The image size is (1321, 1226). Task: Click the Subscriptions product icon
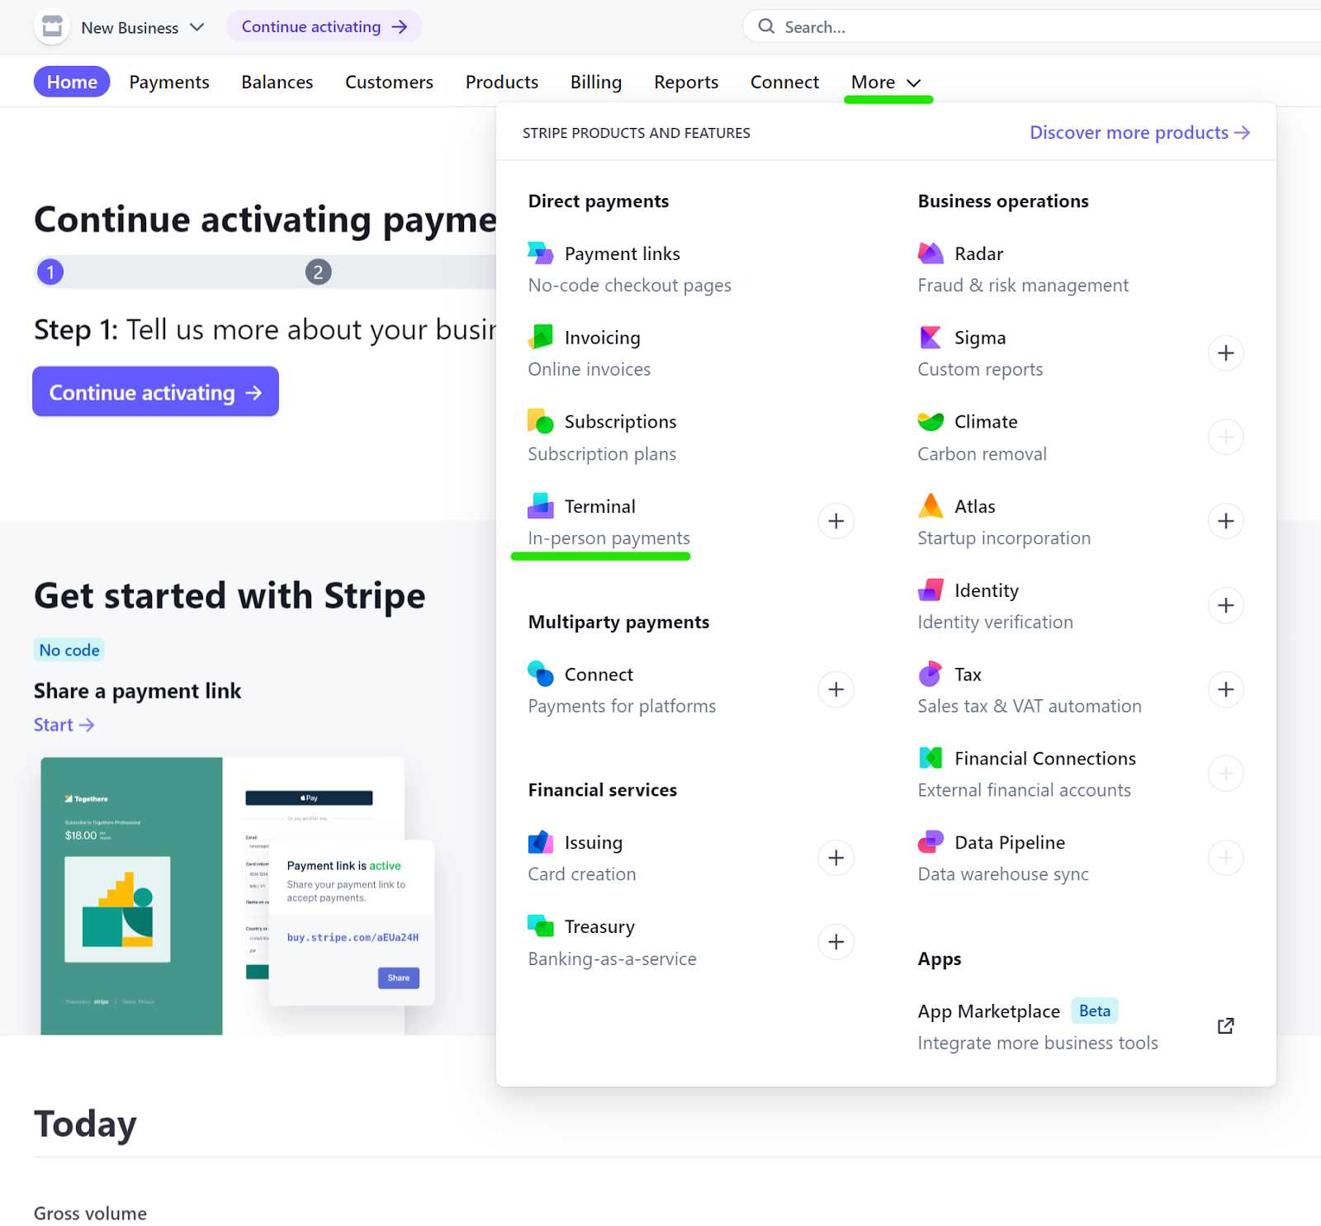coord(540,421)
